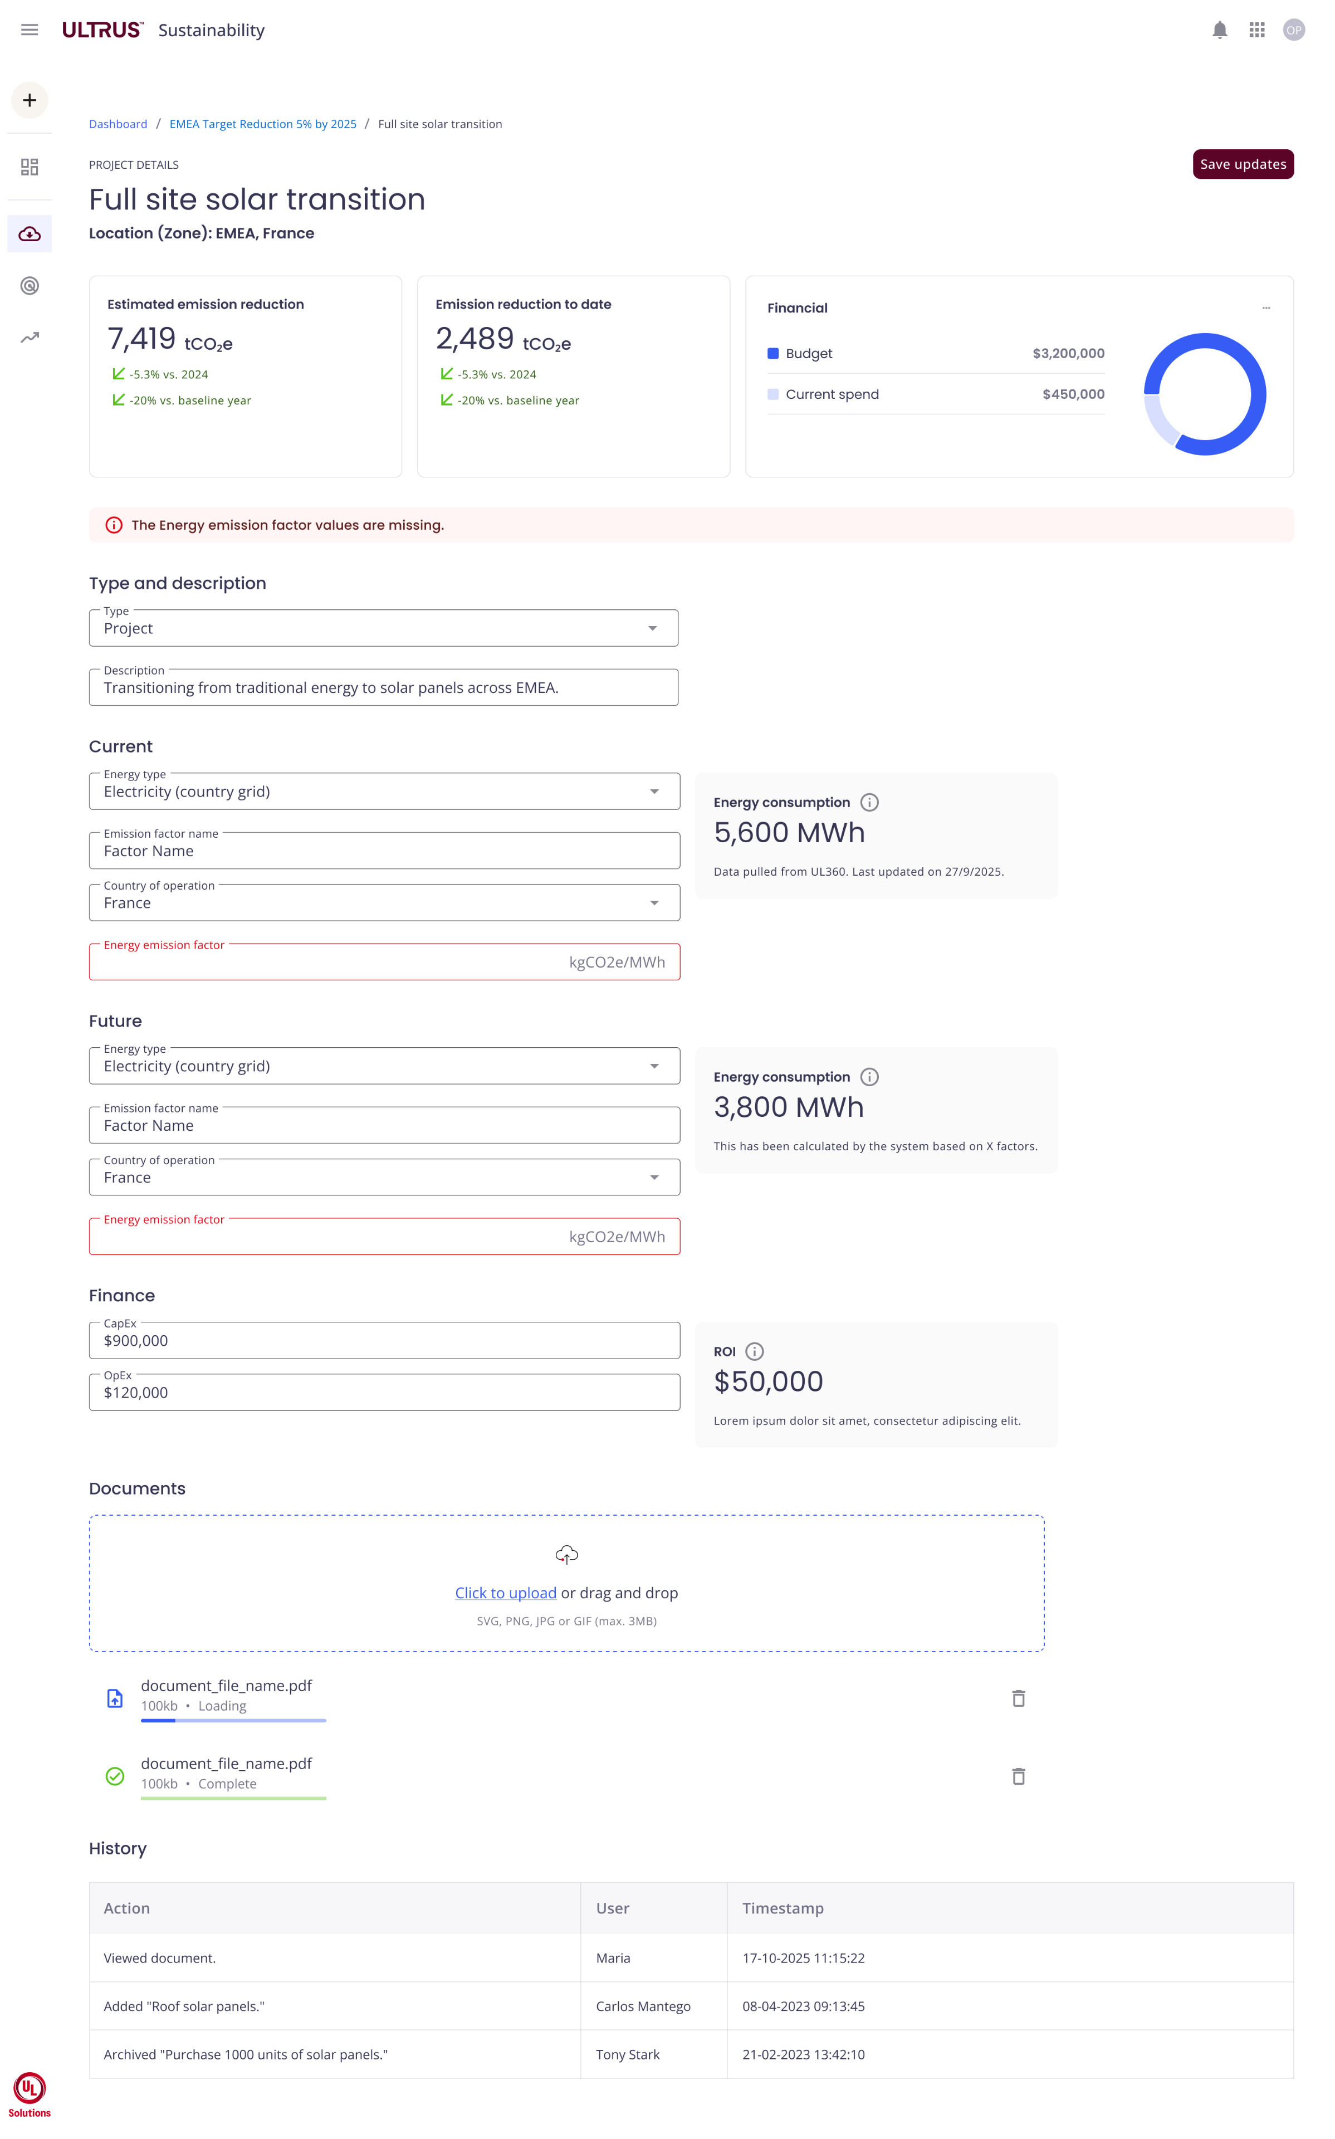Click the ROI info icon

[755, 1351]
